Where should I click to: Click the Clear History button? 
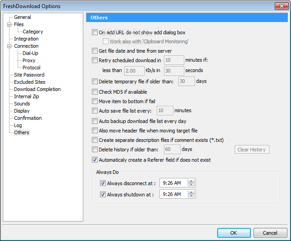tap(252, 150)
